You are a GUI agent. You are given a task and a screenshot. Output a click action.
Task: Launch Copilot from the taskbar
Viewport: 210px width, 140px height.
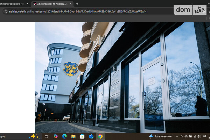point(55,136)
